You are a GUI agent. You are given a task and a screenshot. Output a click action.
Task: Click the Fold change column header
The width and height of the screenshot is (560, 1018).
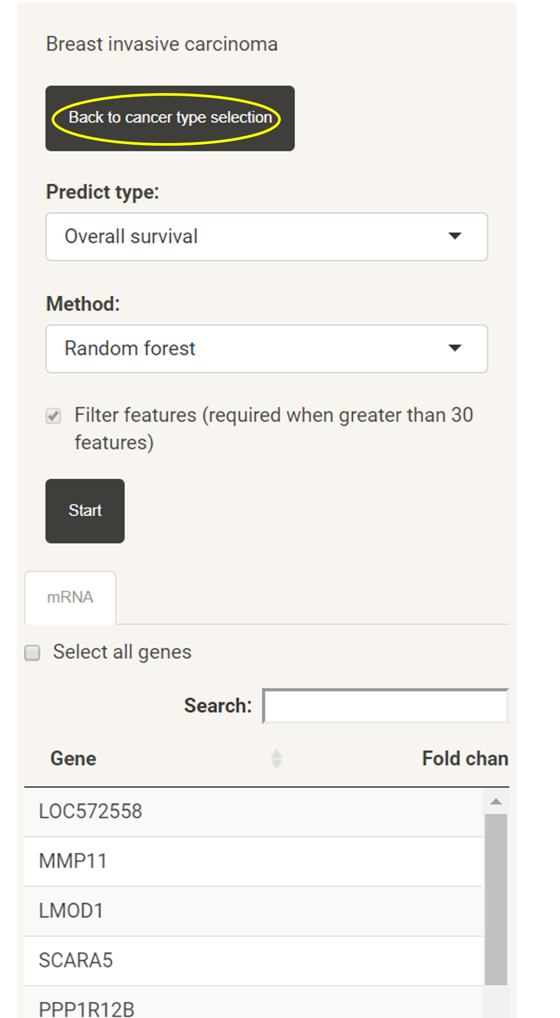465,758
